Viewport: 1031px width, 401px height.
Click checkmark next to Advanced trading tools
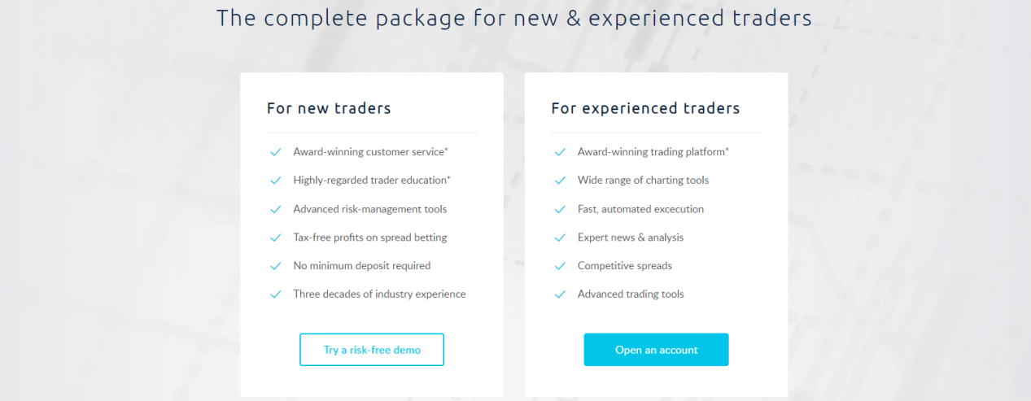tap(560, 294)
